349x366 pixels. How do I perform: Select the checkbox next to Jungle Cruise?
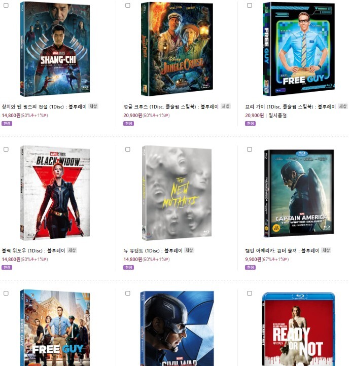pos(128,5)
